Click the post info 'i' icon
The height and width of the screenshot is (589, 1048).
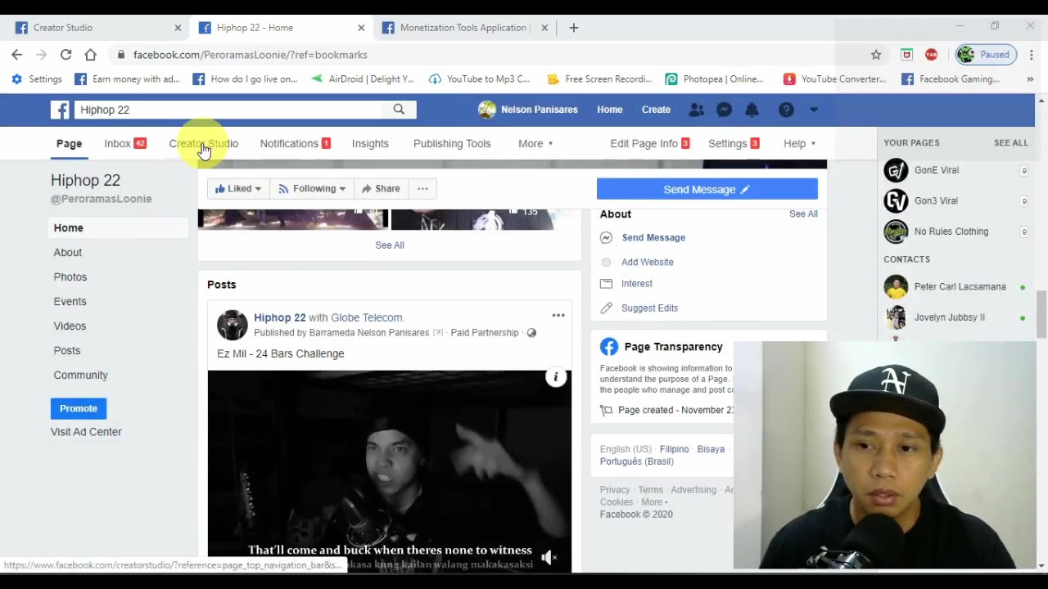coord(556,377)
